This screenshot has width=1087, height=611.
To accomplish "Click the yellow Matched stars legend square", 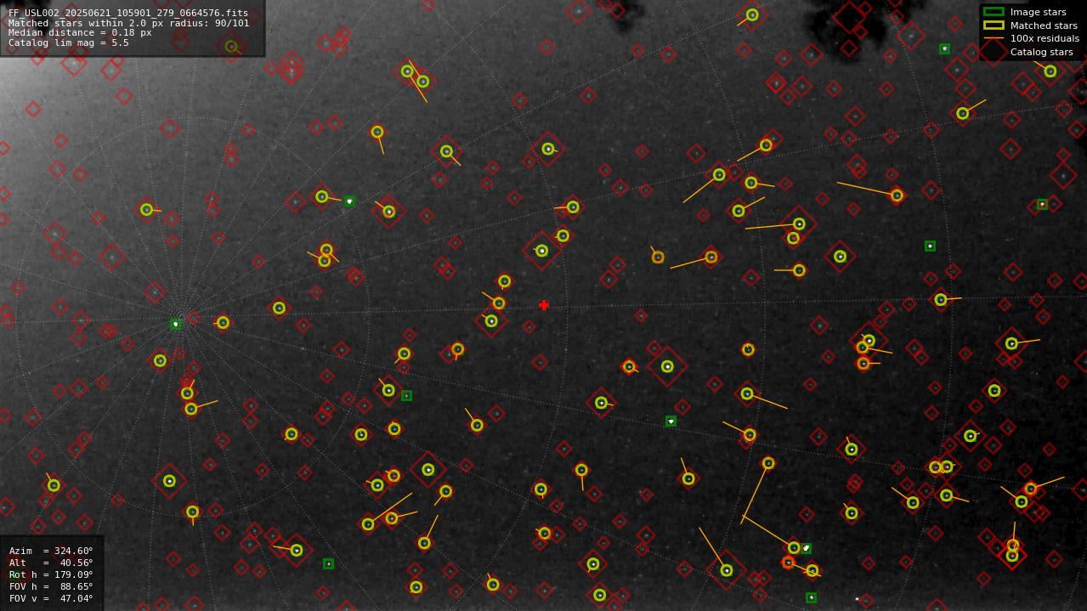I will click(994, 25).
